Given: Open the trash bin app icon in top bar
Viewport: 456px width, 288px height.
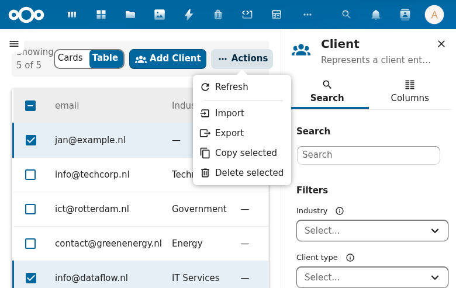Looking at the screenshot, I should (218, 15).
